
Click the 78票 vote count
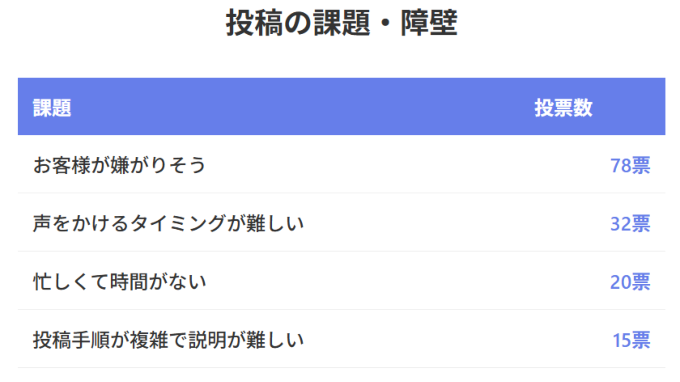630,165
